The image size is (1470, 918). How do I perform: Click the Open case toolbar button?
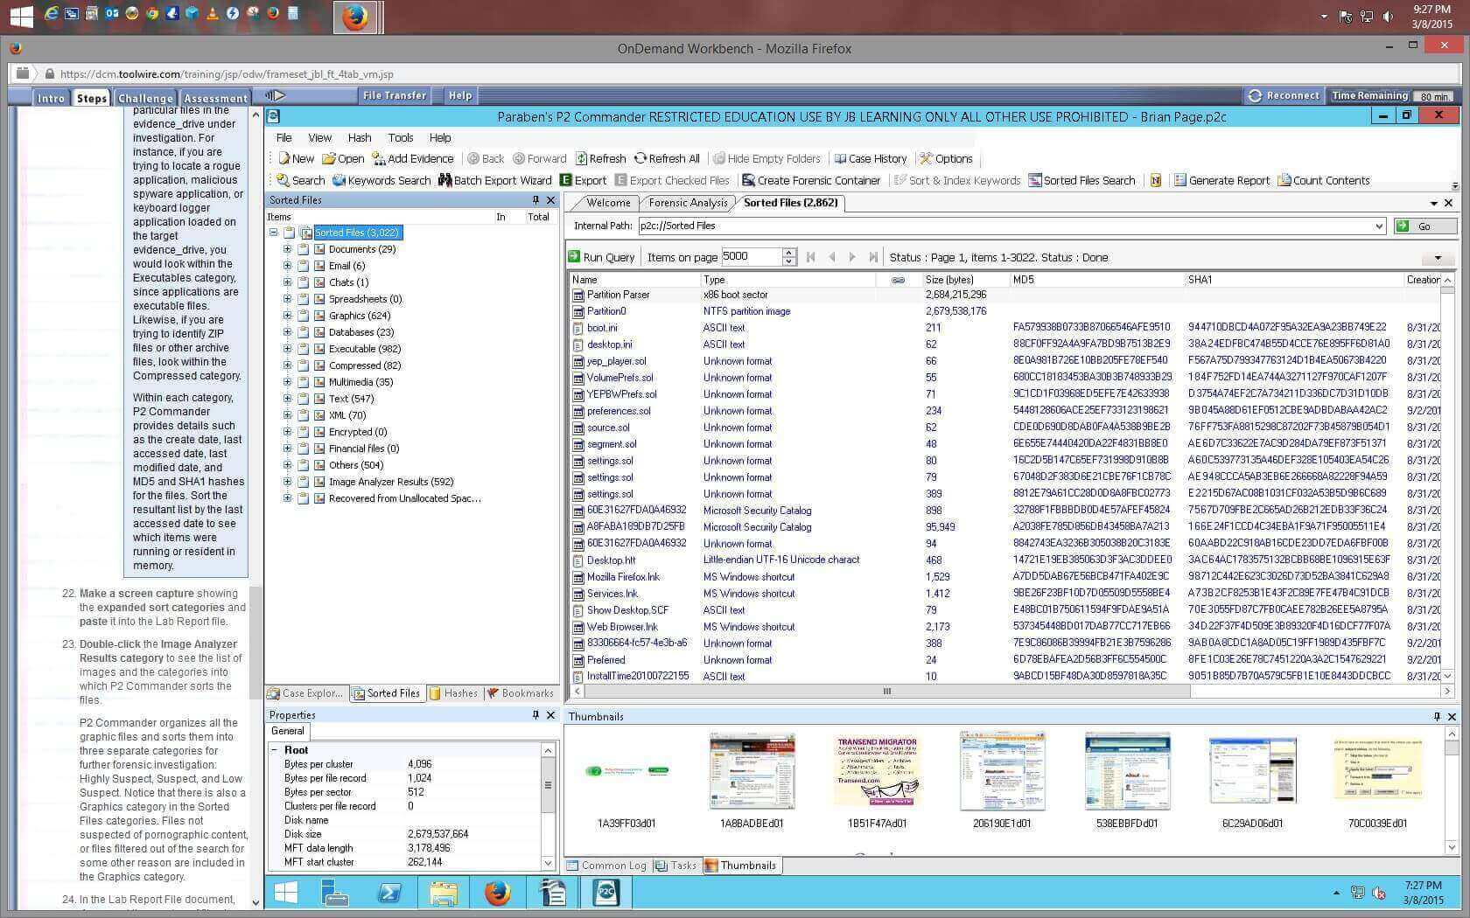[x=343, y=158]
